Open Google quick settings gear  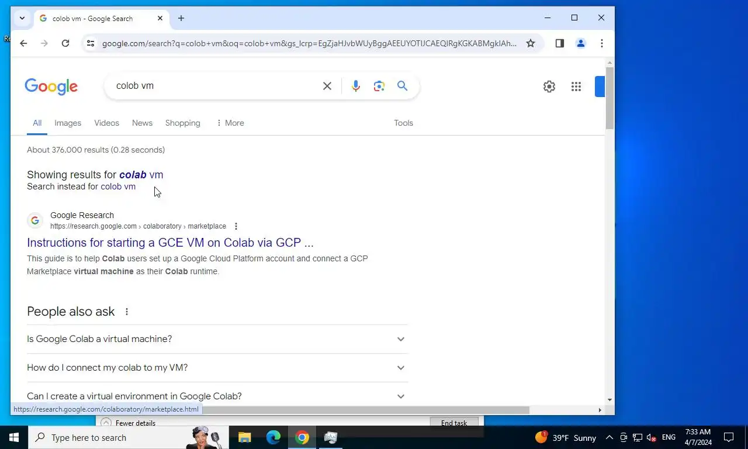coord(549,87)
